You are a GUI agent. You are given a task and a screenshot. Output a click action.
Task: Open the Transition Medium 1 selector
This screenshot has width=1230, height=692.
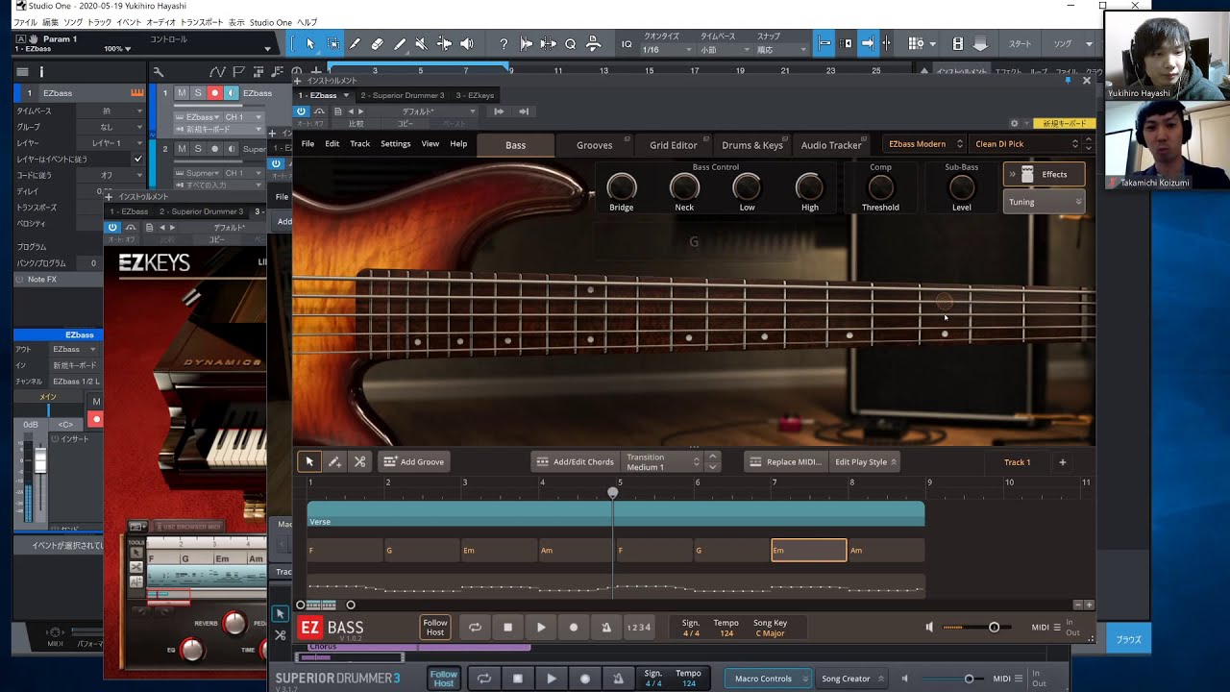[x=662, y=462]
